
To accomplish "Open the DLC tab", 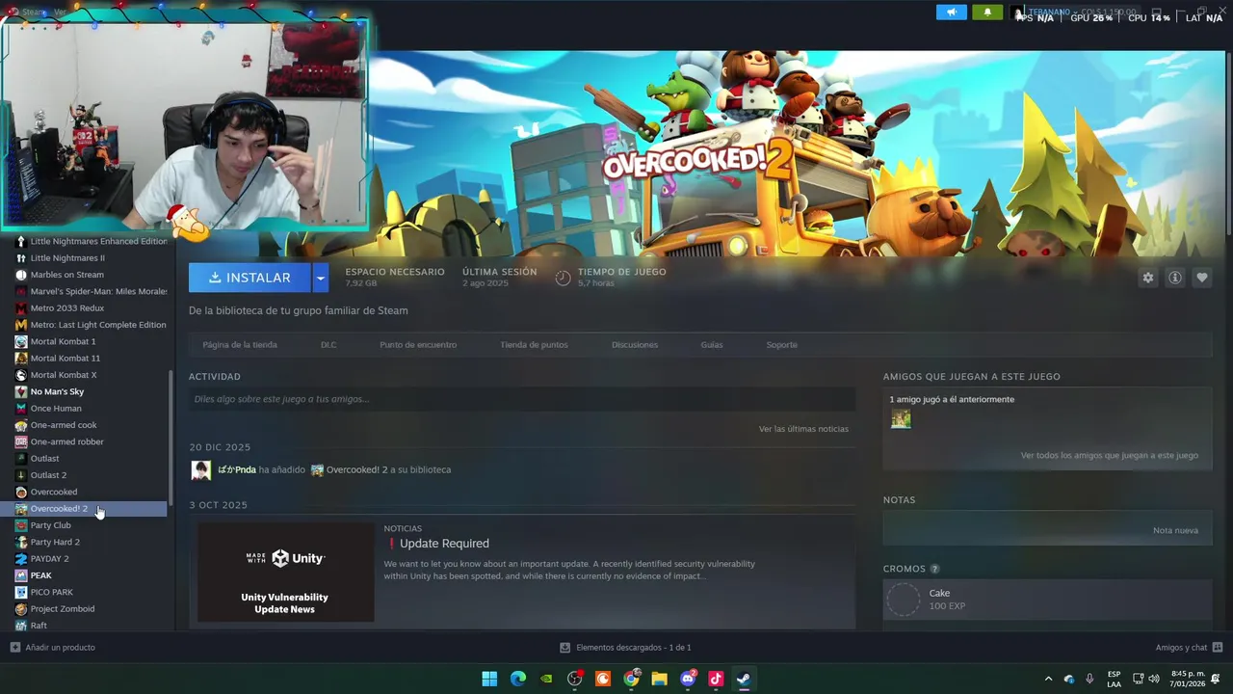I will [x=328, y=345].
